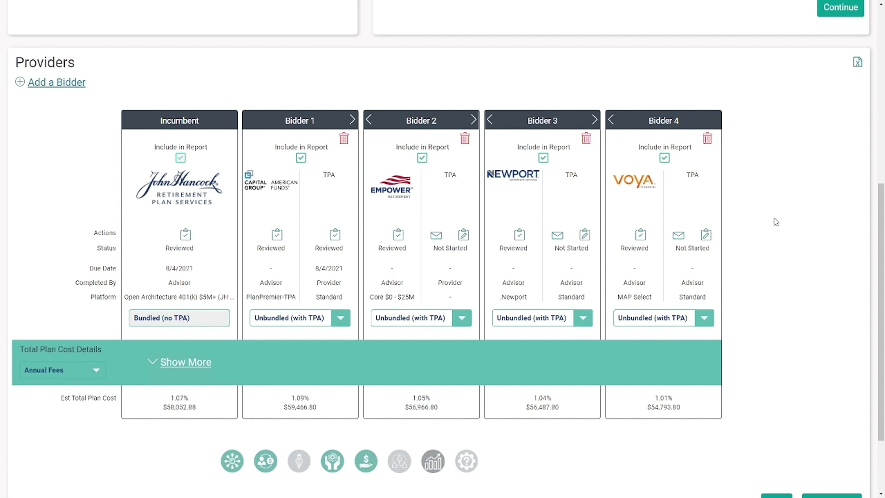885x498 pixels.
Task: Click the question gear icon at bottom
Action: (466, 461)
